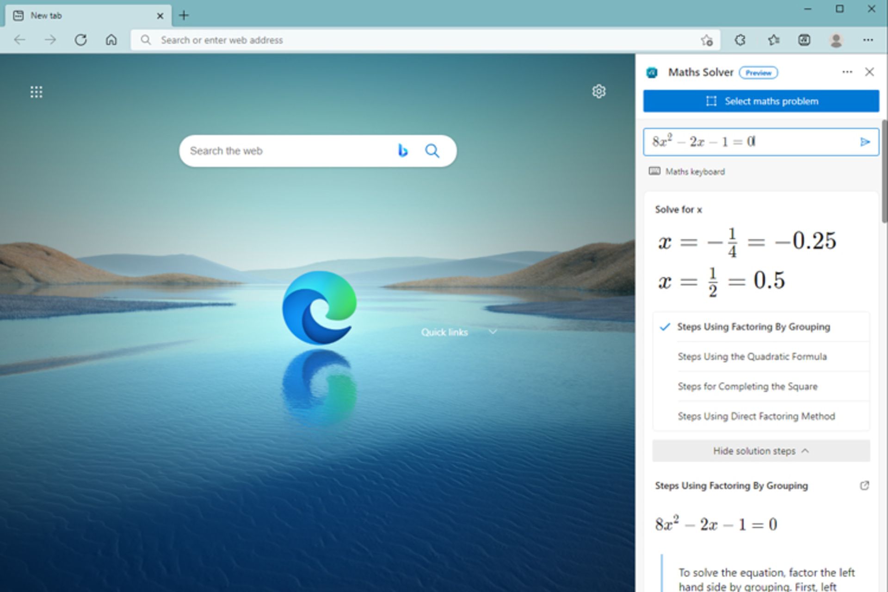
Task: Click Select maths problem button
Action: (761, 101)
